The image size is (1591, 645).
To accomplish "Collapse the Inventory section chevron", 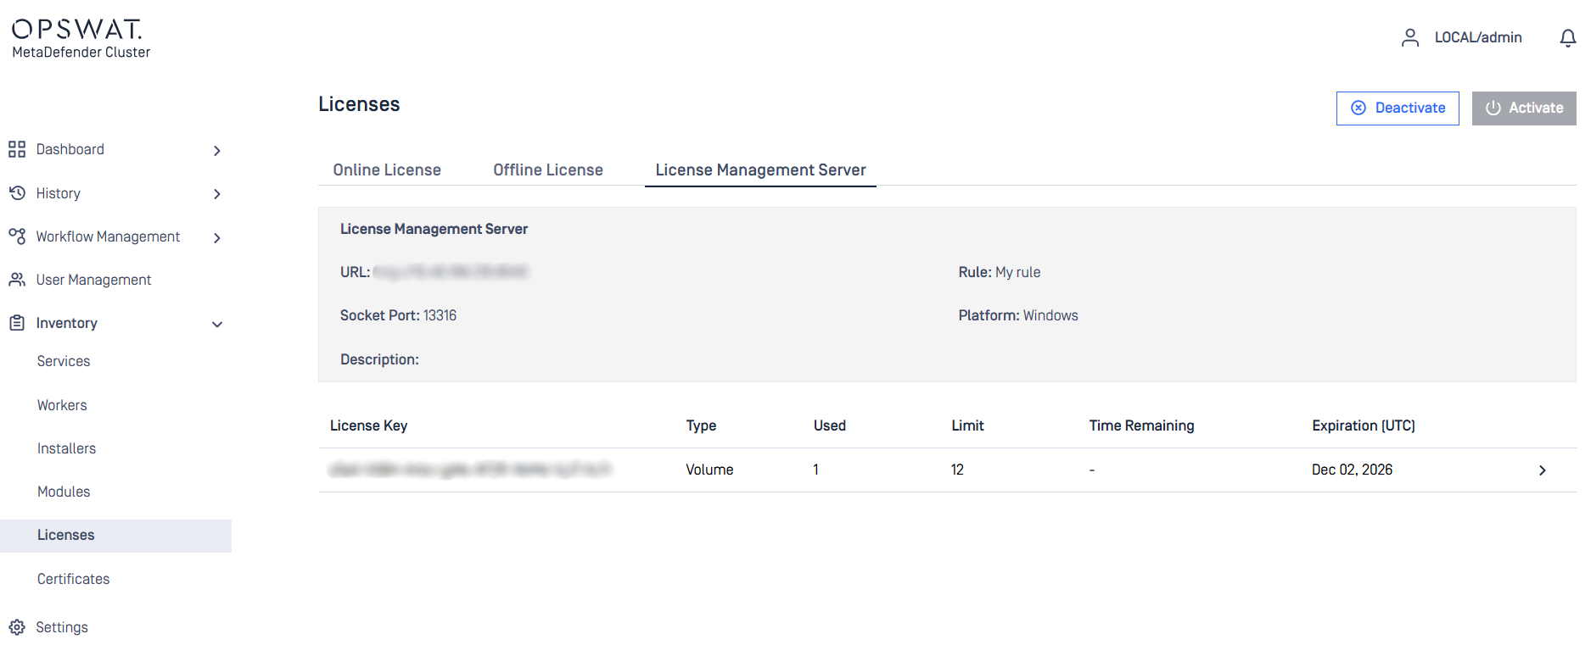I will pyautogui.click(x=217, y=325).
